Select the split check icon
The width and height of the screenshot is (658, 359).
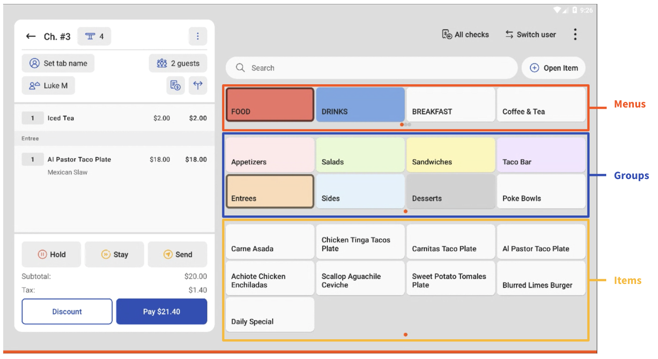pyautogui.click(x=198, y=85)
